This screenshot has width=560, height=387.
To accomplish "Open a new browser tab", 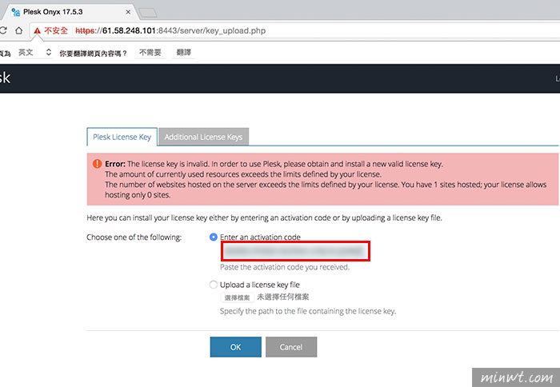I will coord(147,13).
